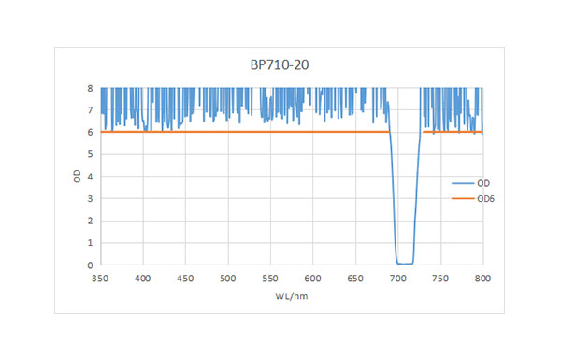The width and height of the screenshot is (561, 358).
Task: Select the OD6 legend entry
Action: coord(473,198)
